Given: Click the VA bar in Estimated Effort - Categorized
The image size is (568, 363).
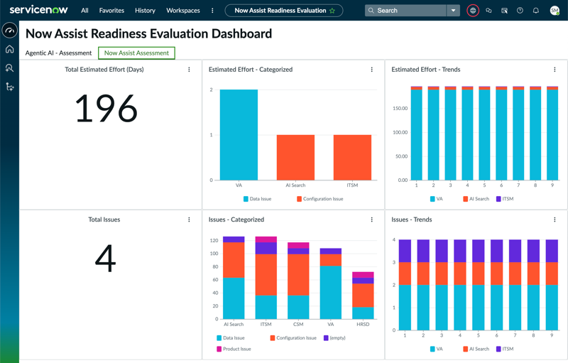Looking at the screenshot, I should (x=239, y=135).
